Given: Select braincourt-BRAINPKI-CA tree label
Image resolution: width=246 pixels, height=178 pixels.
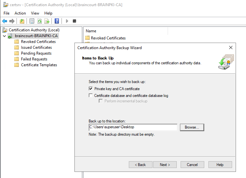Looking at the screenshot, I should tap(36, 36).
